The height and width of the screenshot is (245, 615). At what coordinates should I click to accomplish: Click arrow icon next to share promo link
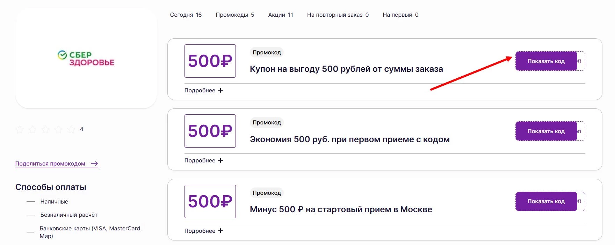[x=94, y=163]
